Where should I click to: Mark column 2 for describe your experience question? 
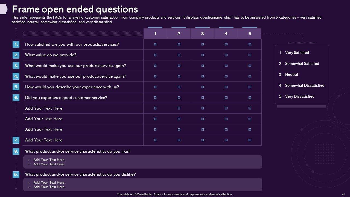179,87
